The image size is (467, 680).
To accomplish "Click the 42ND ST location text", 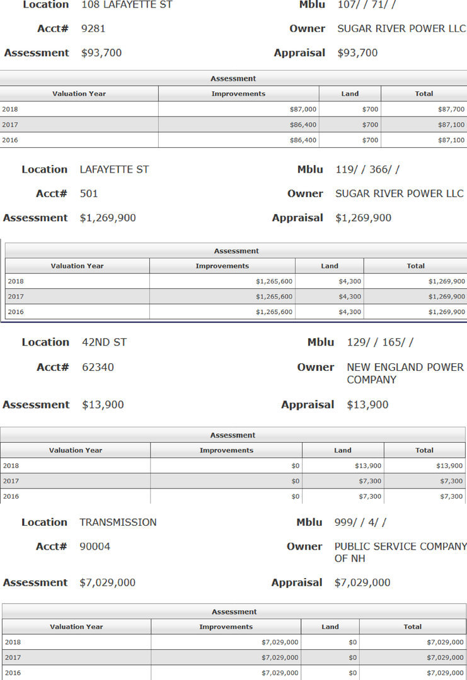I will pos(104,343).
